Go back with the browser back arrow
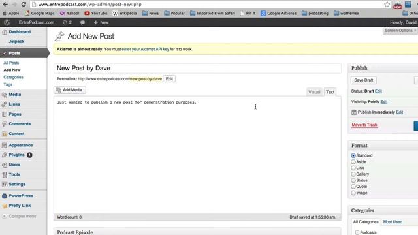Screen dimensions: 418x235 (x=5, y=5)
